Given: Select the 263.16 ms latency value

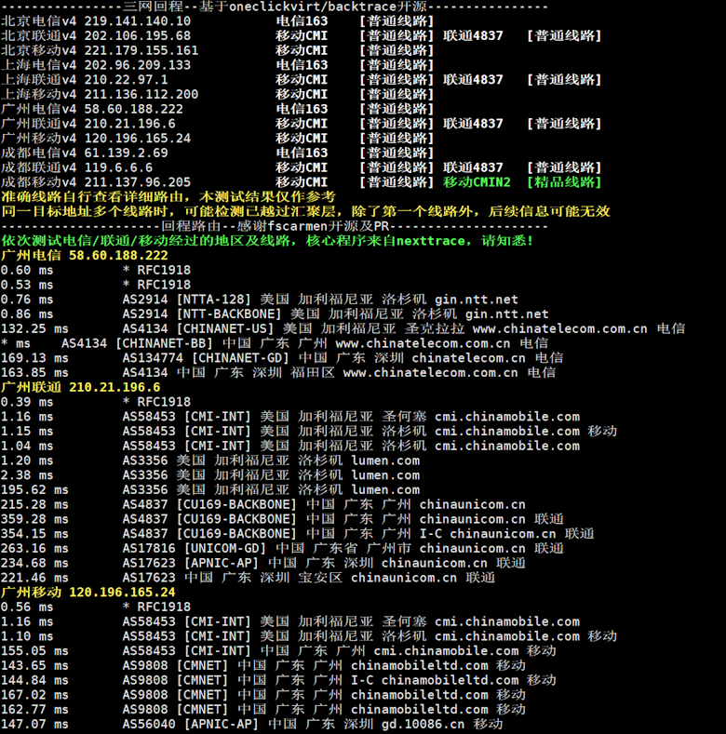Looking at the screenshot, I should pyautogui.click(x=34, y=548).
